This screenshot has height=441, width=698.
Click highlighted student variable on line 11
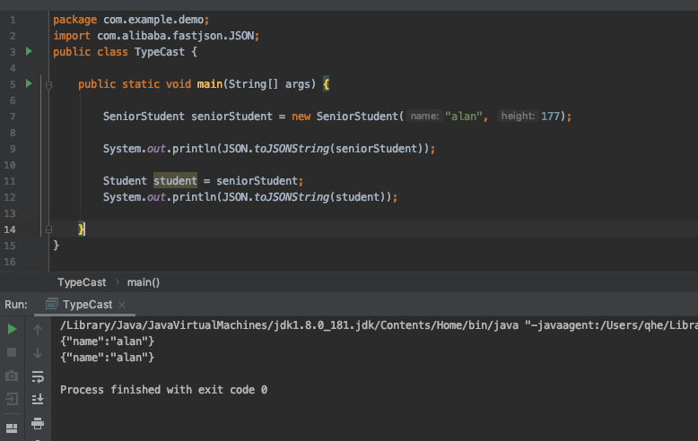click(x=175, y=181)
